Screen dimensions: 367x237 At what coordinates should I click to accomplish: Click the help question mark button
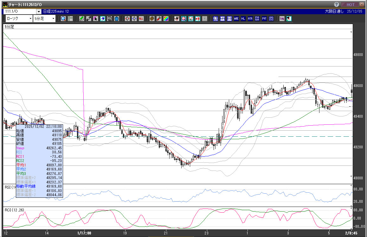(x=337, y=4)
